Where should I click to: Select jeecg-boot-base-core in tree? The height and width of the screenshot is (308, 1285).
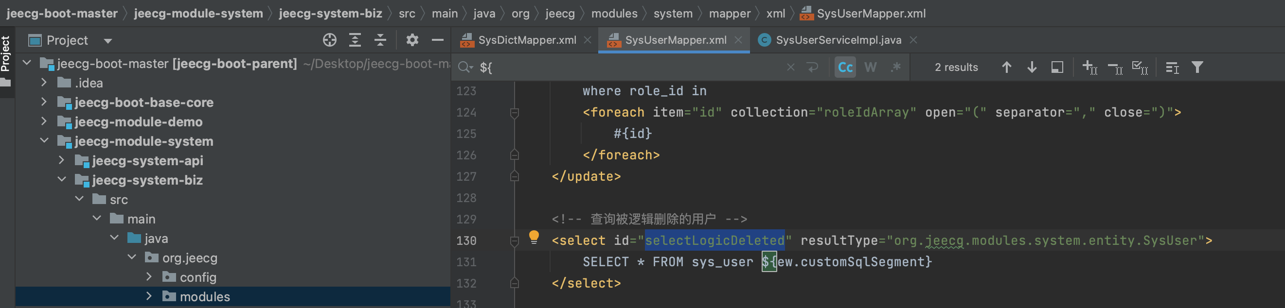[143, 102]
